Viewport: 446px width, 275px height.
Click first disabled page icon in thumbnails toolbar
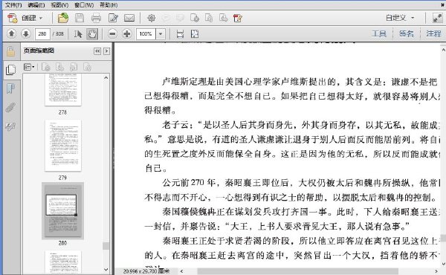click(46, 67)
